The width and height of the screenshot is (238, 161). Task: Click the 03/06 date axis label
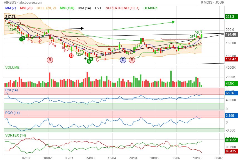coord(176,158)
